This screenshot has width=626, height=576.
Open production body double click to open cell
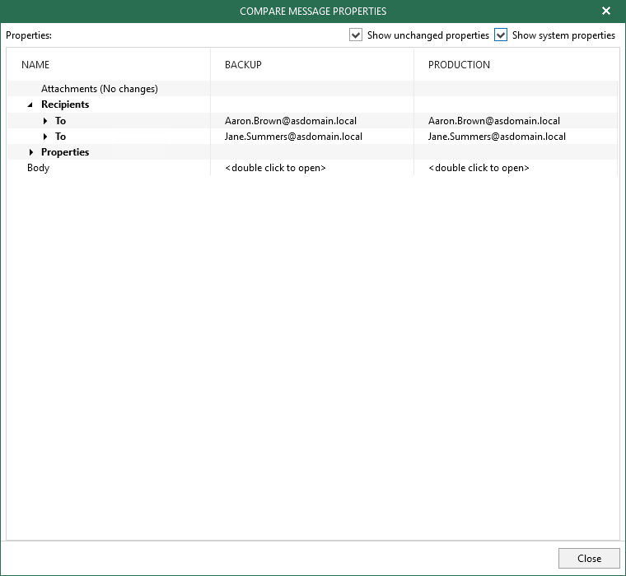click(x=479, y=168)
